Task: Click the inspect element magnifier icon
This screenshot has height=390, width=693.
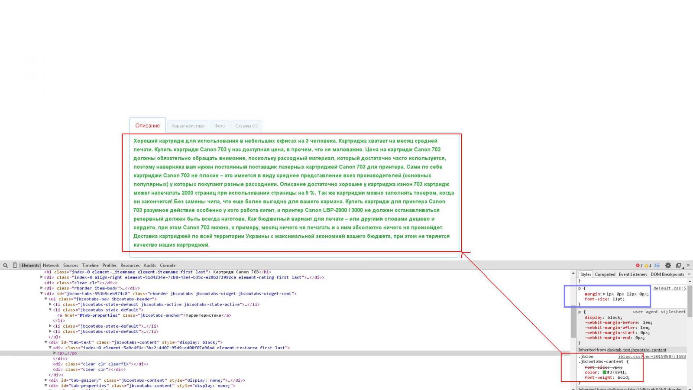Action: (6, 265)
